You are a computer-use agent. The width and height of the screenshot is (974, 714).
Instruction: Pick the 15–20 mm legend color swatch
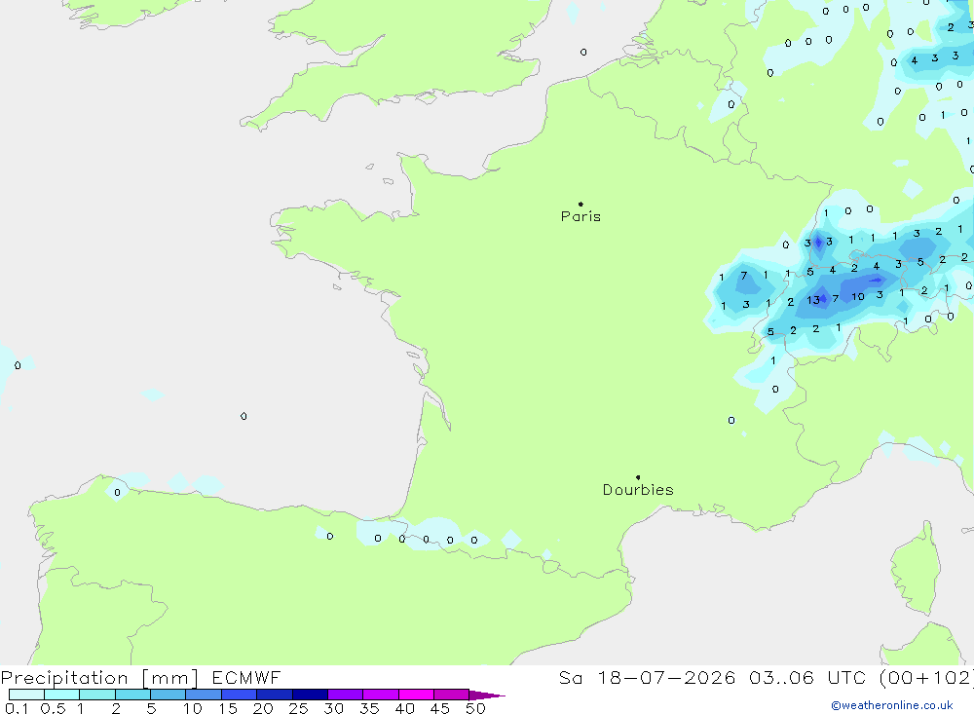coord(239,695)
